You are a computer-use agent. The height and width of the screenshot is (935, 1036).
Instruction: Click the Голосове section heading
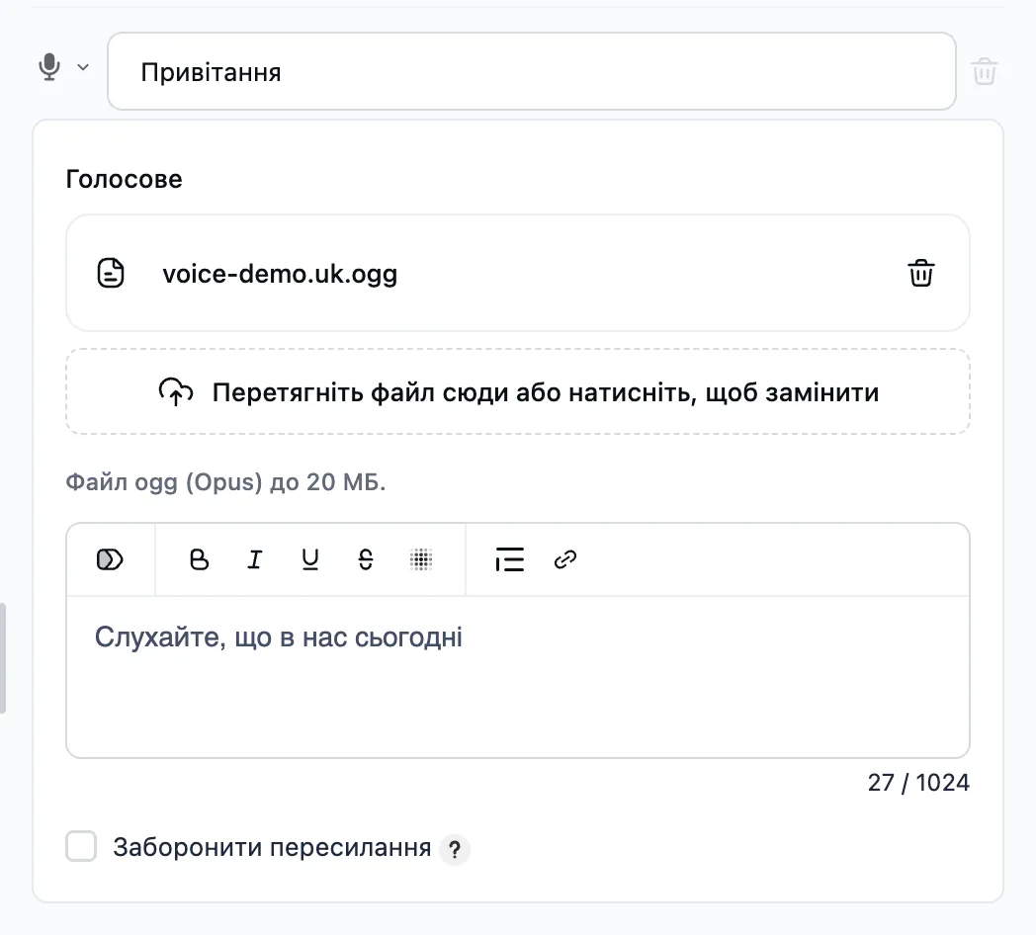tap(125, 179)
